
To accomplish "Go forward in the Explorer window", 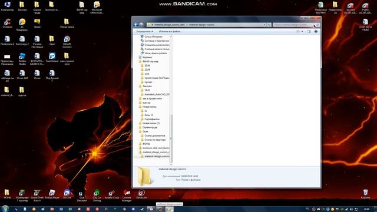I will [141, 25].
